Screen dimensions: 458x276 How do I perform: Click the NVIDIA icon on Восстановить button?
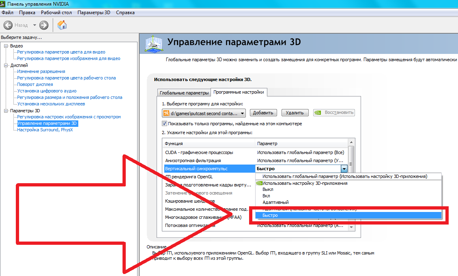pyautogui.click(x=318, y=113)
